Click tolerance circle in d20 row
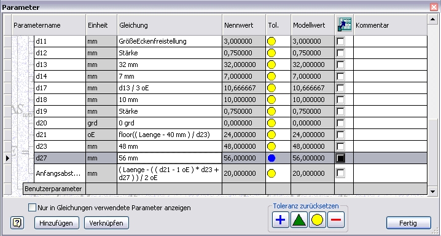 (271, 123)
